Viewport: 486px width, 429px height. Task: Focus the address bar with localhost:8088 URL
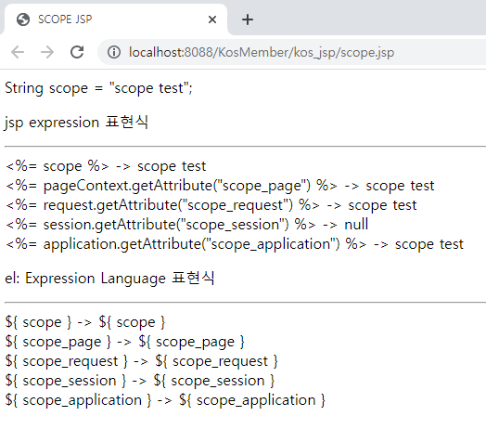click(291, 52)
